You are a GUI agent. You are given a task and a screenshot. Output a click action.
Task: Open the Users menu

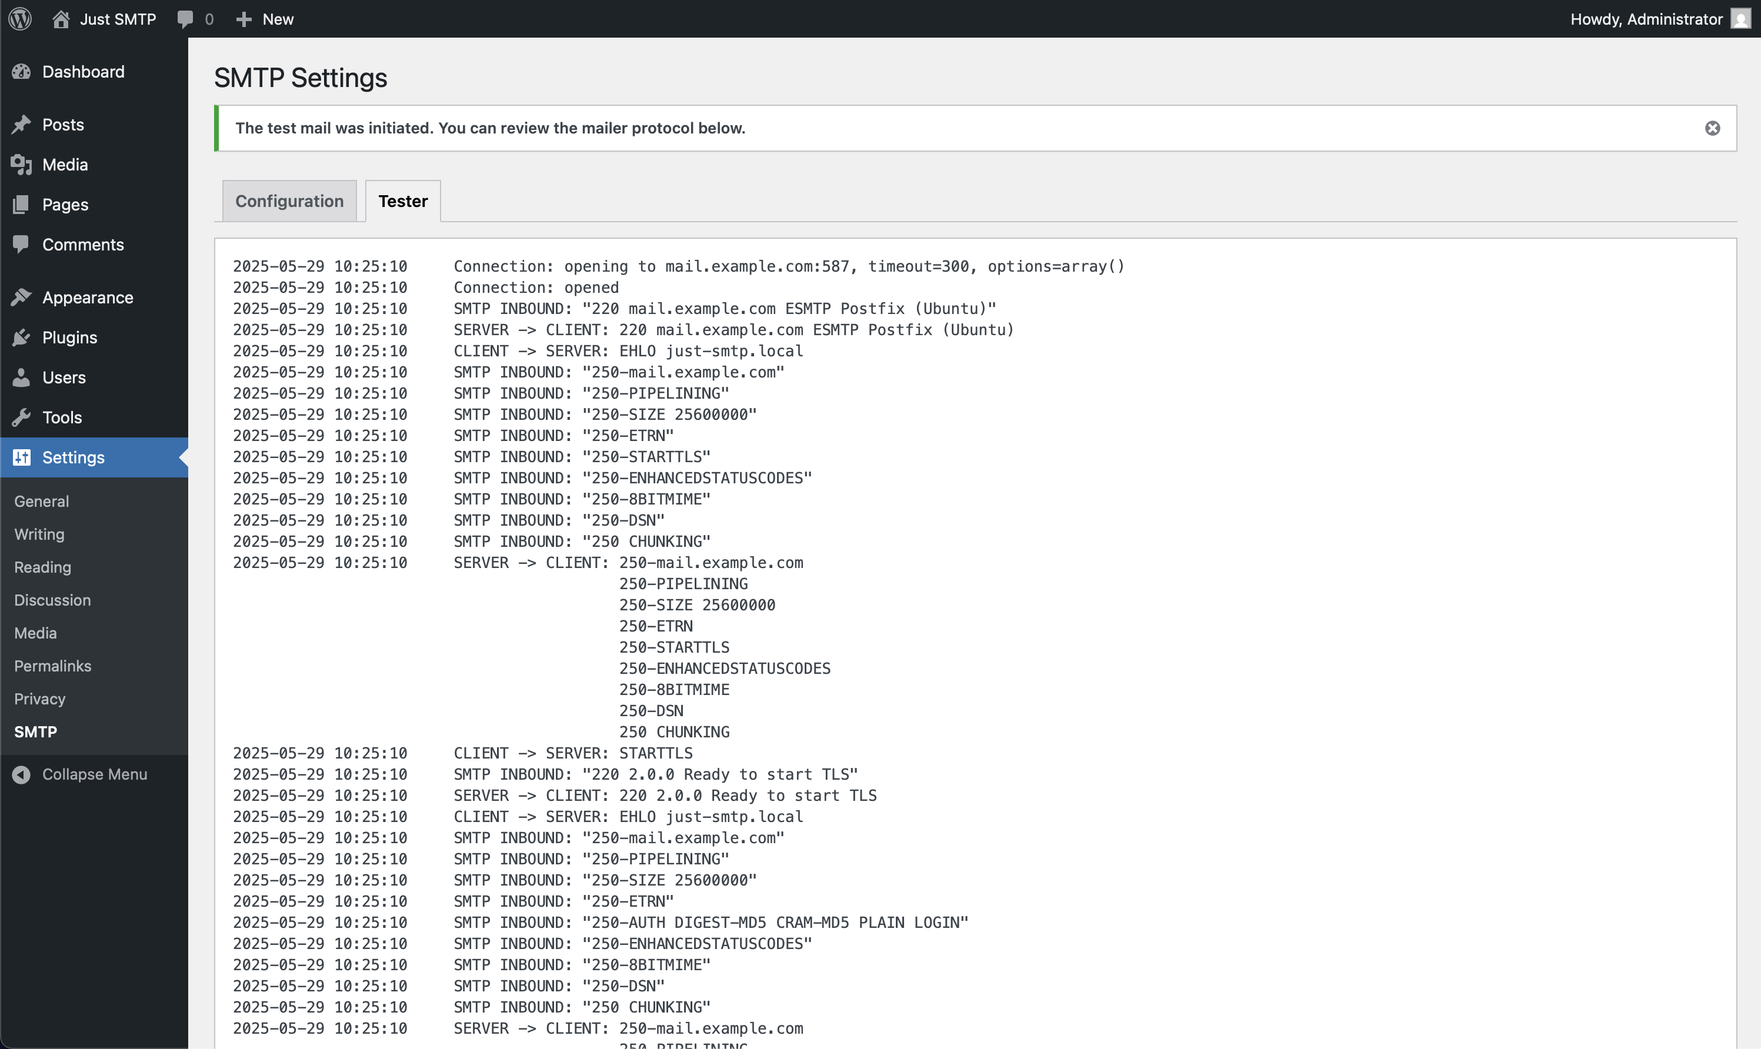point(64,377)
